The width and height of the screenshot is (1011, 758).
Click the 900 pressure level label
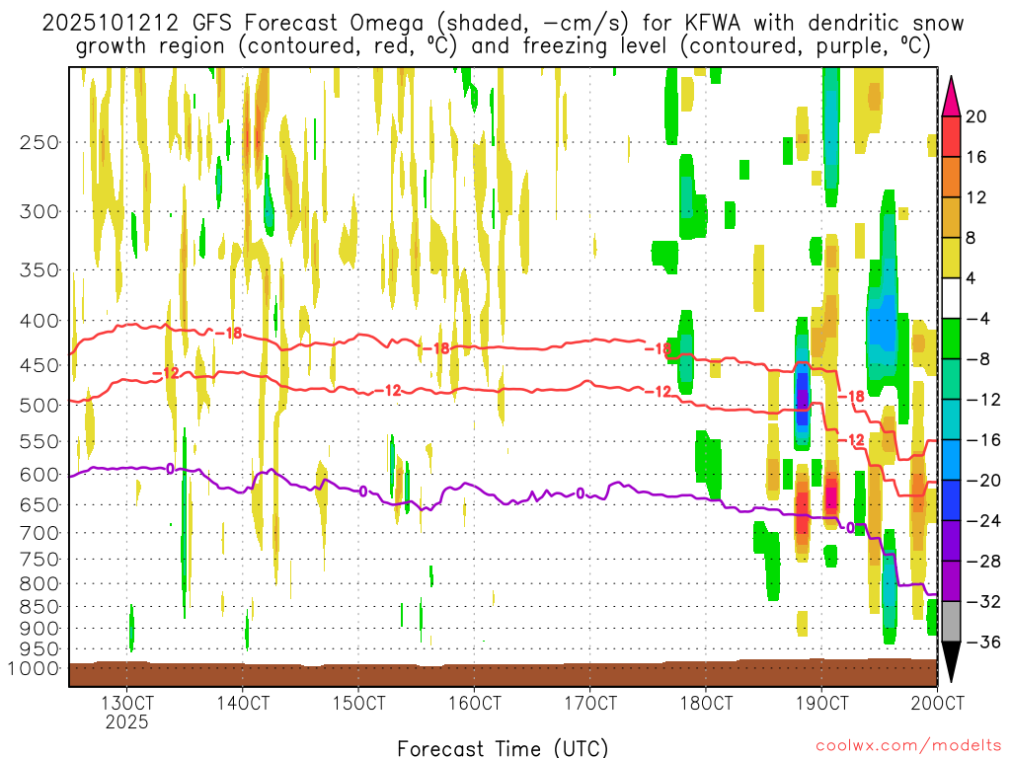[x=39, y=629]
